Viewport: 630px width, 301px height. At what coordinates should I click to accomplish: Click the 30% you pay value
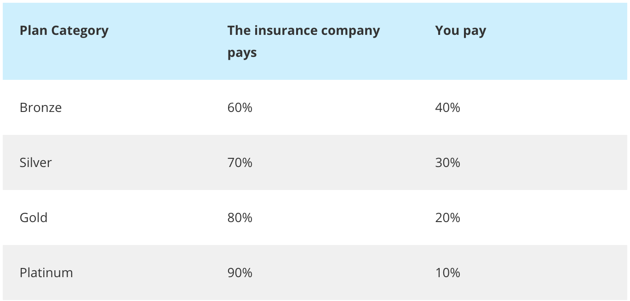pyautogui.click(x=447, y=162)
